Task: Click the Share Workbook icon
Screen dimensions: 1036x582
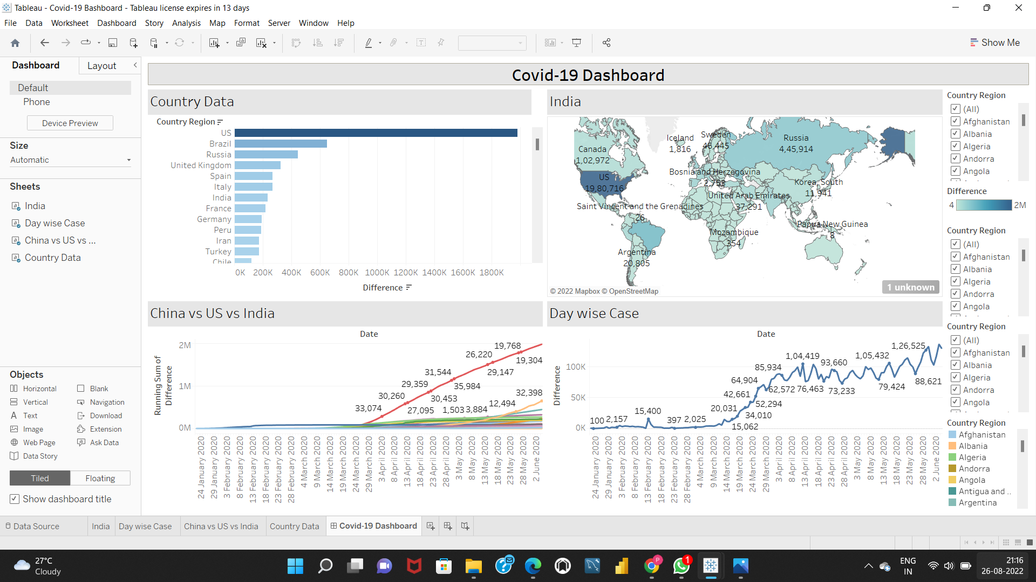Action: click(x=606, y=43)
